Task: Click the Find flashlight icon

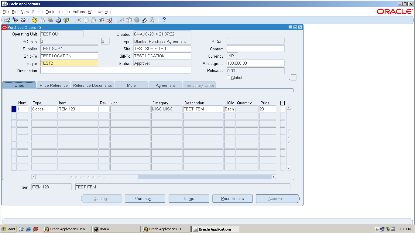Action: point(15,20)
